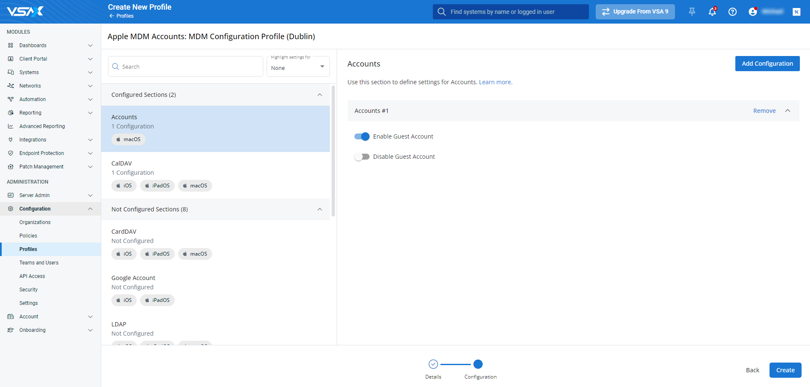Viewport: 810px width, 387px height.
Task: Open Settings submenu item
Action: (x=29, y=303)
